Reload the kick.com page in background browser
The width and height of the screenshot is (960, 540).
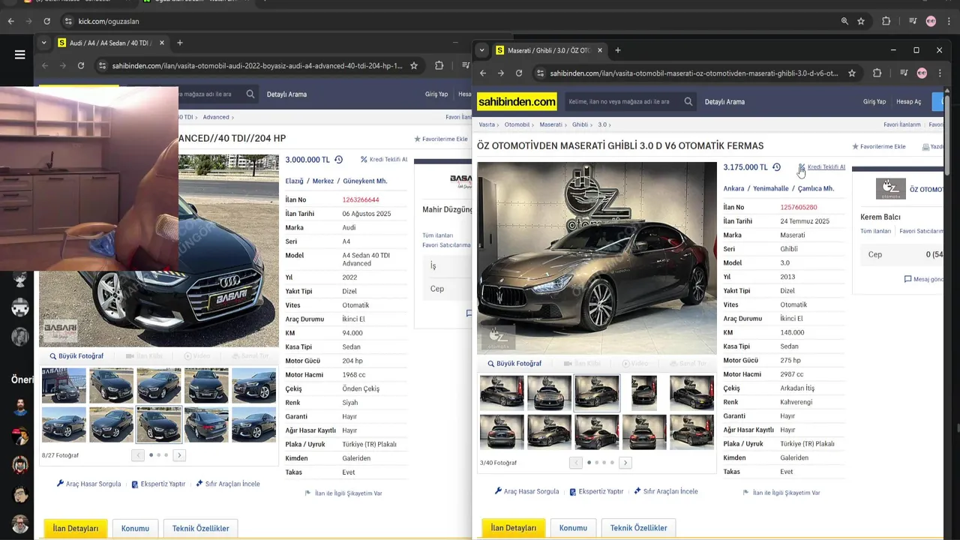click(46, 21)
